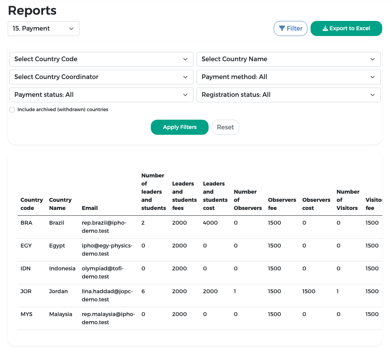Click the Email column header

pyautogui.click(x=90, y=208)
